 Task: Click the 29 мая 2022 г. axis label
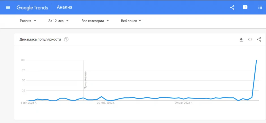pyautogui.click(x=183, y=103)
